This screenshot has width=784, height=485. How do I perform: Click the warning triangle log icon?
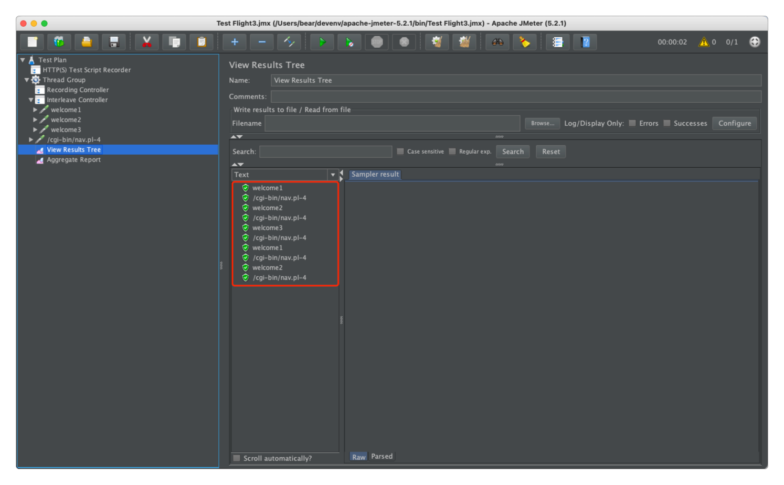[704, 42]
